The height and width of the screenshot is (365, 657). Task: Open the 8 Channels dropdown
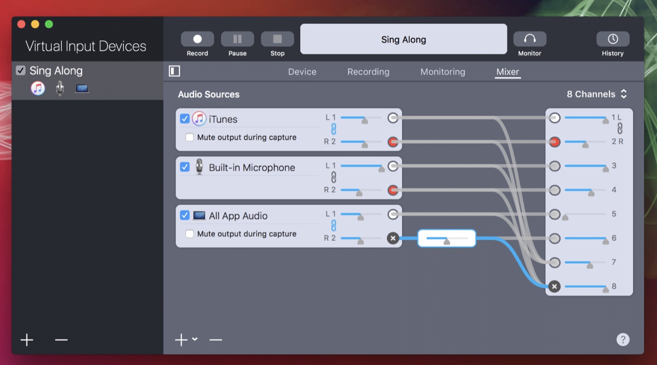point(596,94)
